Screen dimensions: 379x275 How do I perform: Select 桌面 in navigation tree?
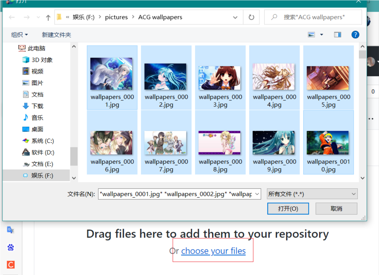33,129
